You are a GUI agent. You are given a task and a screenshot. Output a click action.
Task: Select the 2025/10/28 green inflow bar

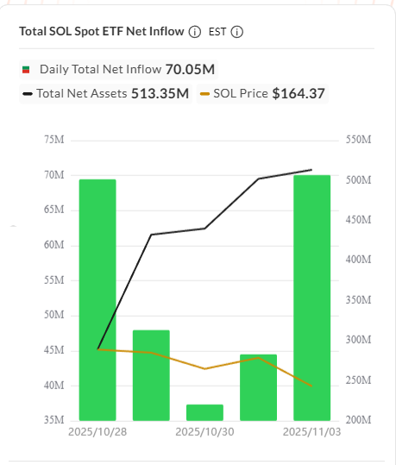97,300
